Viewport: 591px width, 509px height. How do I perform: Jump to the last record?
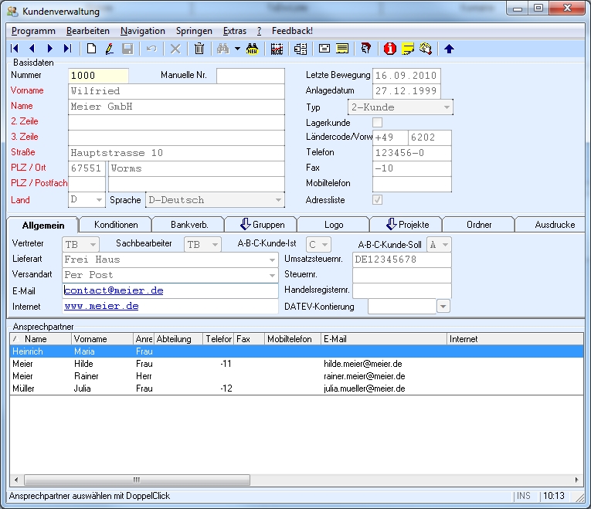68,49
